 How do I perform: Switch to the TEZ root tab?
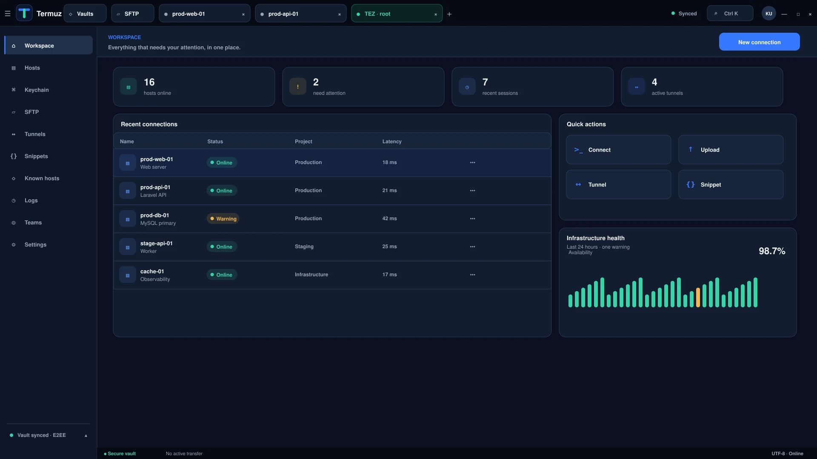click(397, 14)
